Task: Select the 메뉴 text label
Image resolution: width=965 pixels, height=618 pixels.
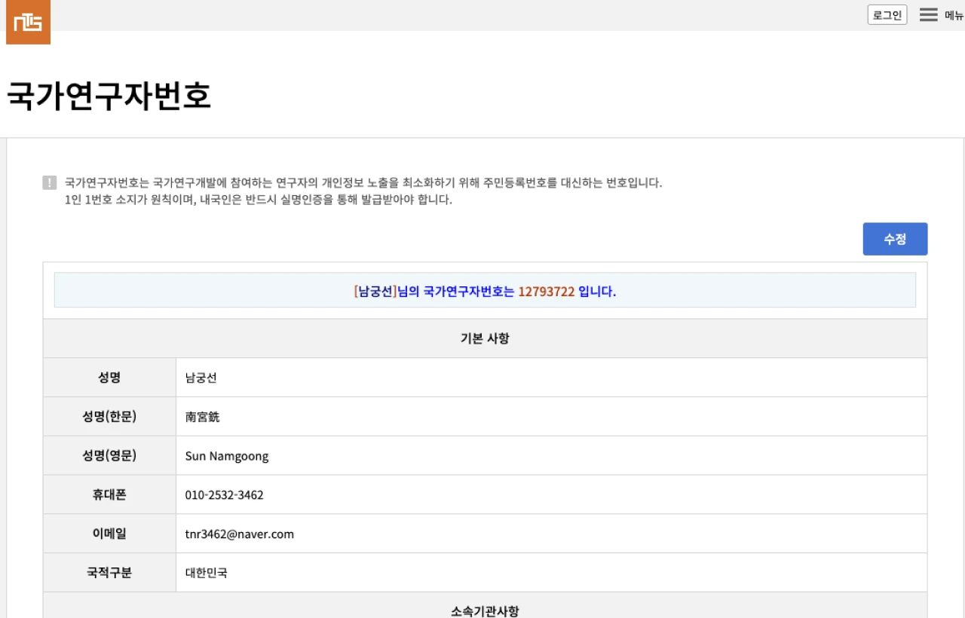Action: [x=954, y=15]
